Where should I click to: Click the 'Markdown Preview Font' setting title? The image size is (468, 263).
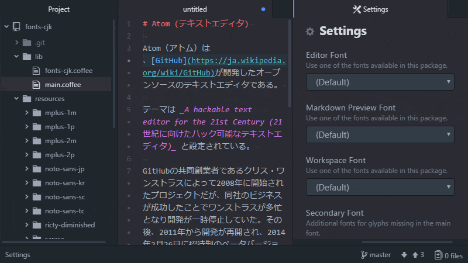click(x=350, y=108)
